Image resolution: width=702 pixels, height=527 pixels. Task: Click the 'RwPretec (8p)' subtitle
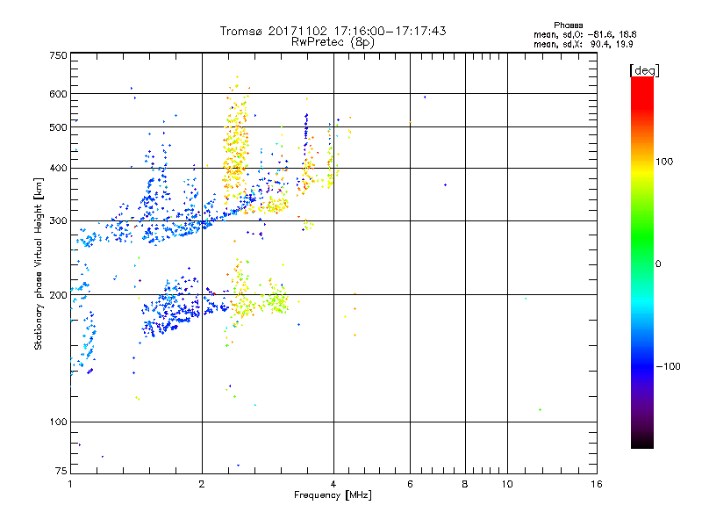(x=333, y=42)
